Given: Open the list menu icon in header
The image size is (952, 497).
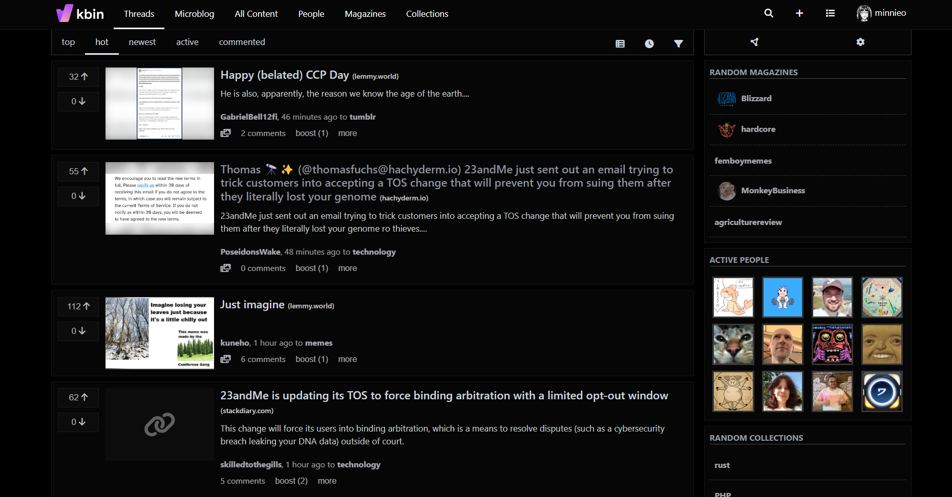Looking at the screenshot, I should [830, 13].
